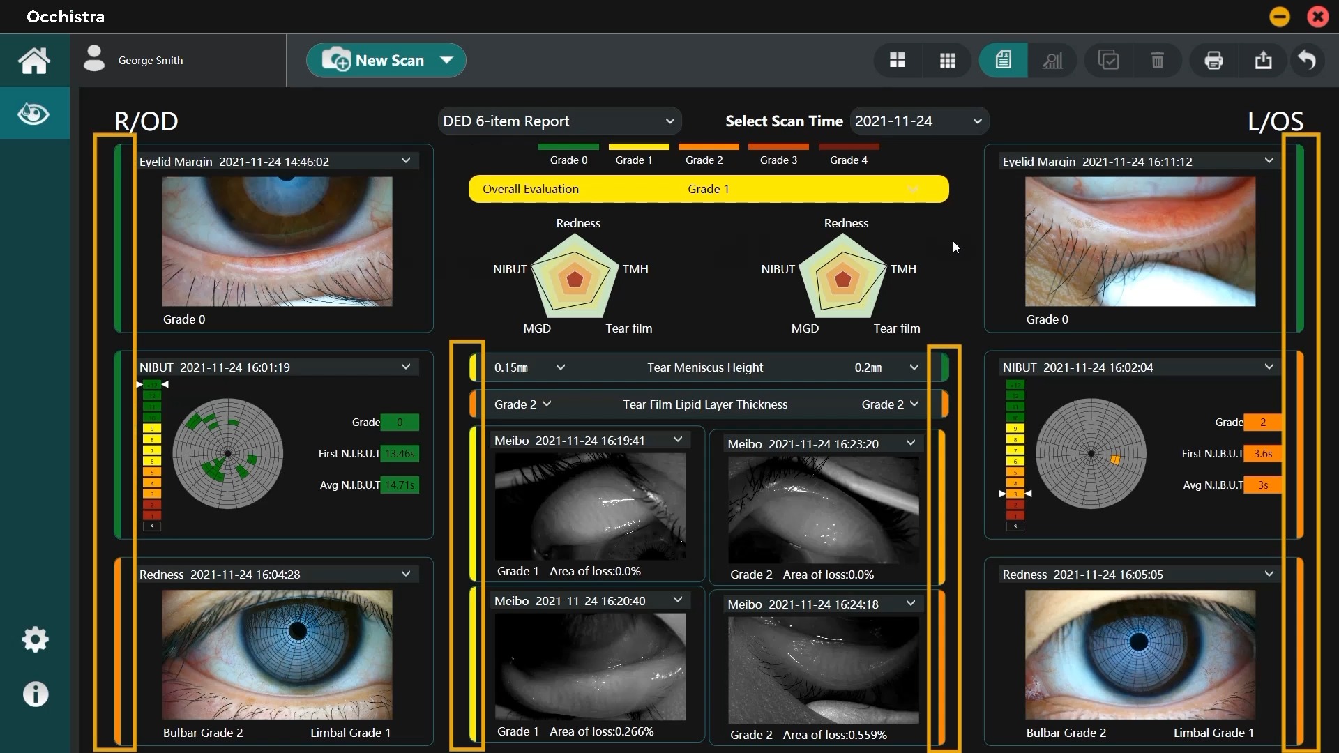Viewport: 1339px width, 753px height.
Task: Open the New Scan dropdown arrow
Action: (447, 60)
